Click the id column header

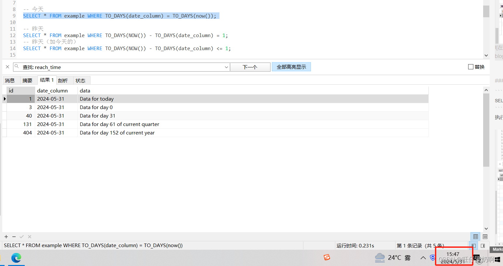point(21,91)
